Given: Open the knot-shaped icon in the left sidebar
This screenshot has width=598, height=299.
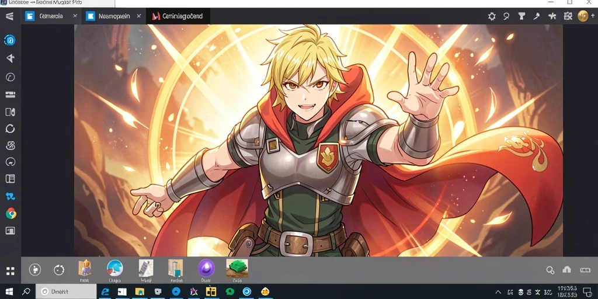Looking at the screenshot, I should pyautogui.click(x=11, y=145).
